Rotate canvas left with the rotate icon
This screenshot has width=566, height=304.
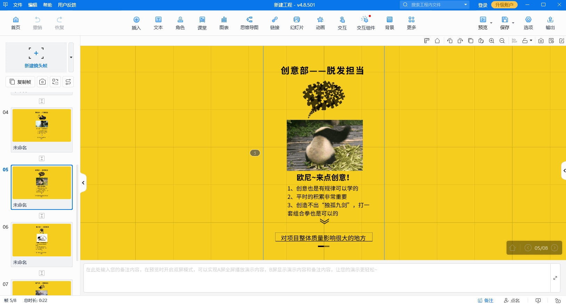(449, 41)
